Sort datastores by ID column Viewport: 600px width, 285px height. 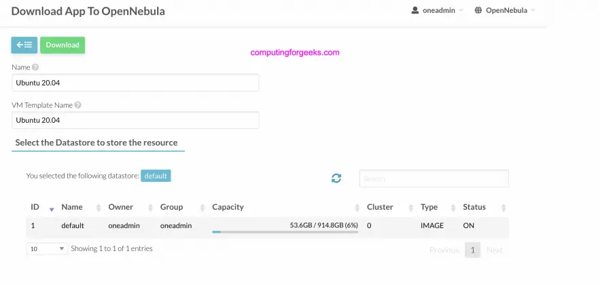(x=35, y=207)
